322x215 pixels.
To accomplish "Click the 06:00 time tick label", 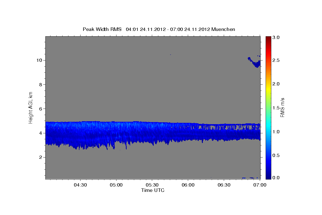I will click(188, 185).
